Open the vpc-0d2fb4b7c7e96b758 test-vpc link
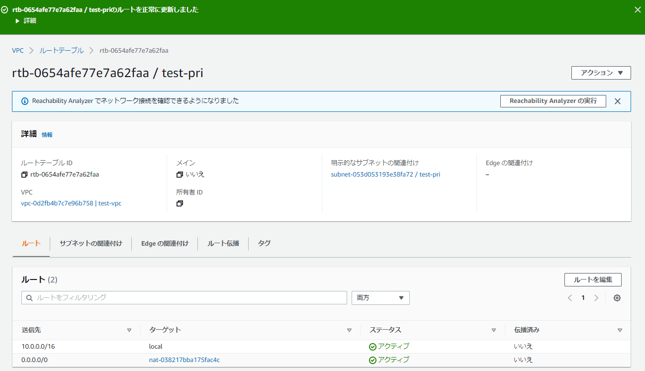The width and height of the screenshot is (645, 371). pos(71,203)
